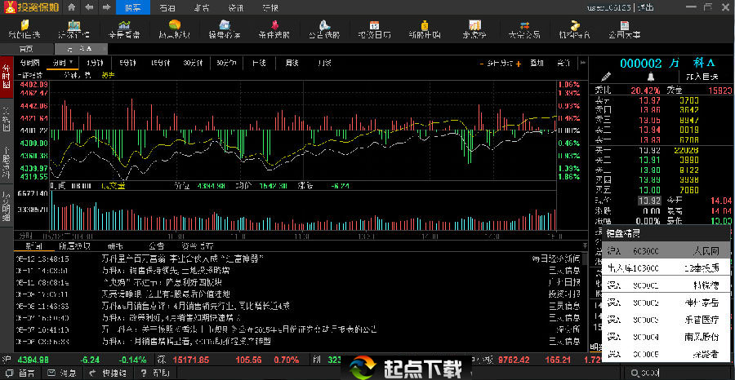Click the search magnifier icon at bottom right
This screenshot has width=735, height=380.
click(635, 373)
